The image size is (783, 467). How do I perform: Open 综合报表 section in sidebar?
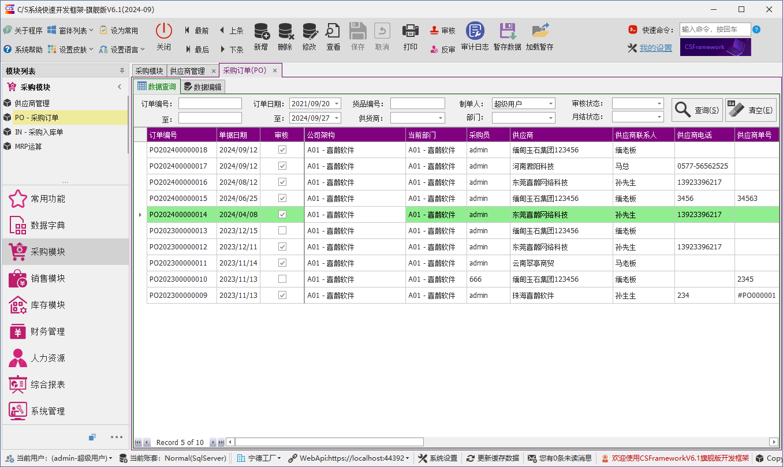pos(65,385)
